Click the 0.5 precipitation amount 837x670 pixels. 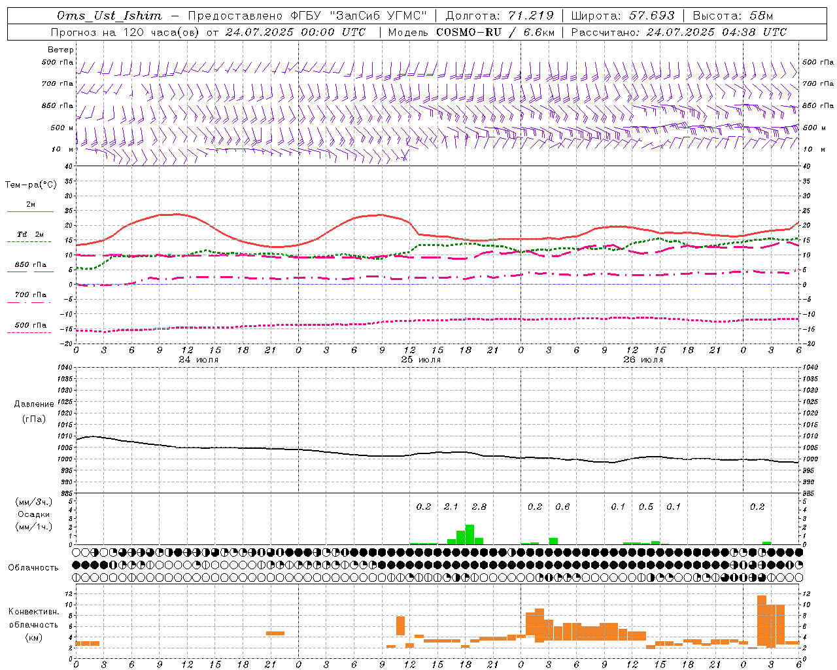646,507
